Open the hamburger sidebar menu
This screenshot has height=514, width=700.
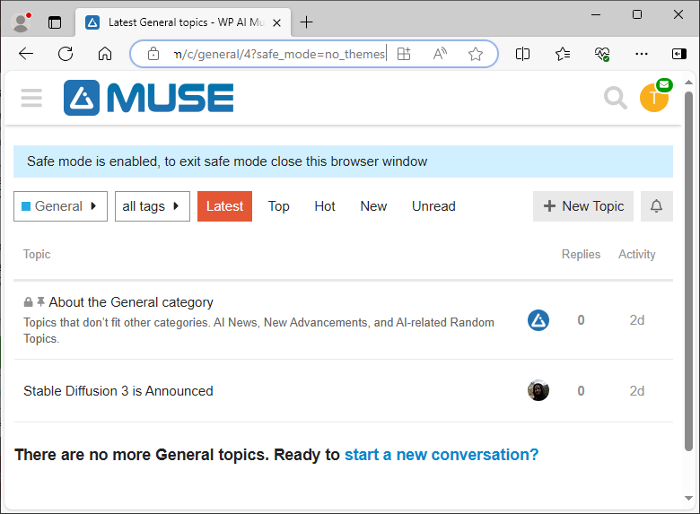tap(31, 98)
